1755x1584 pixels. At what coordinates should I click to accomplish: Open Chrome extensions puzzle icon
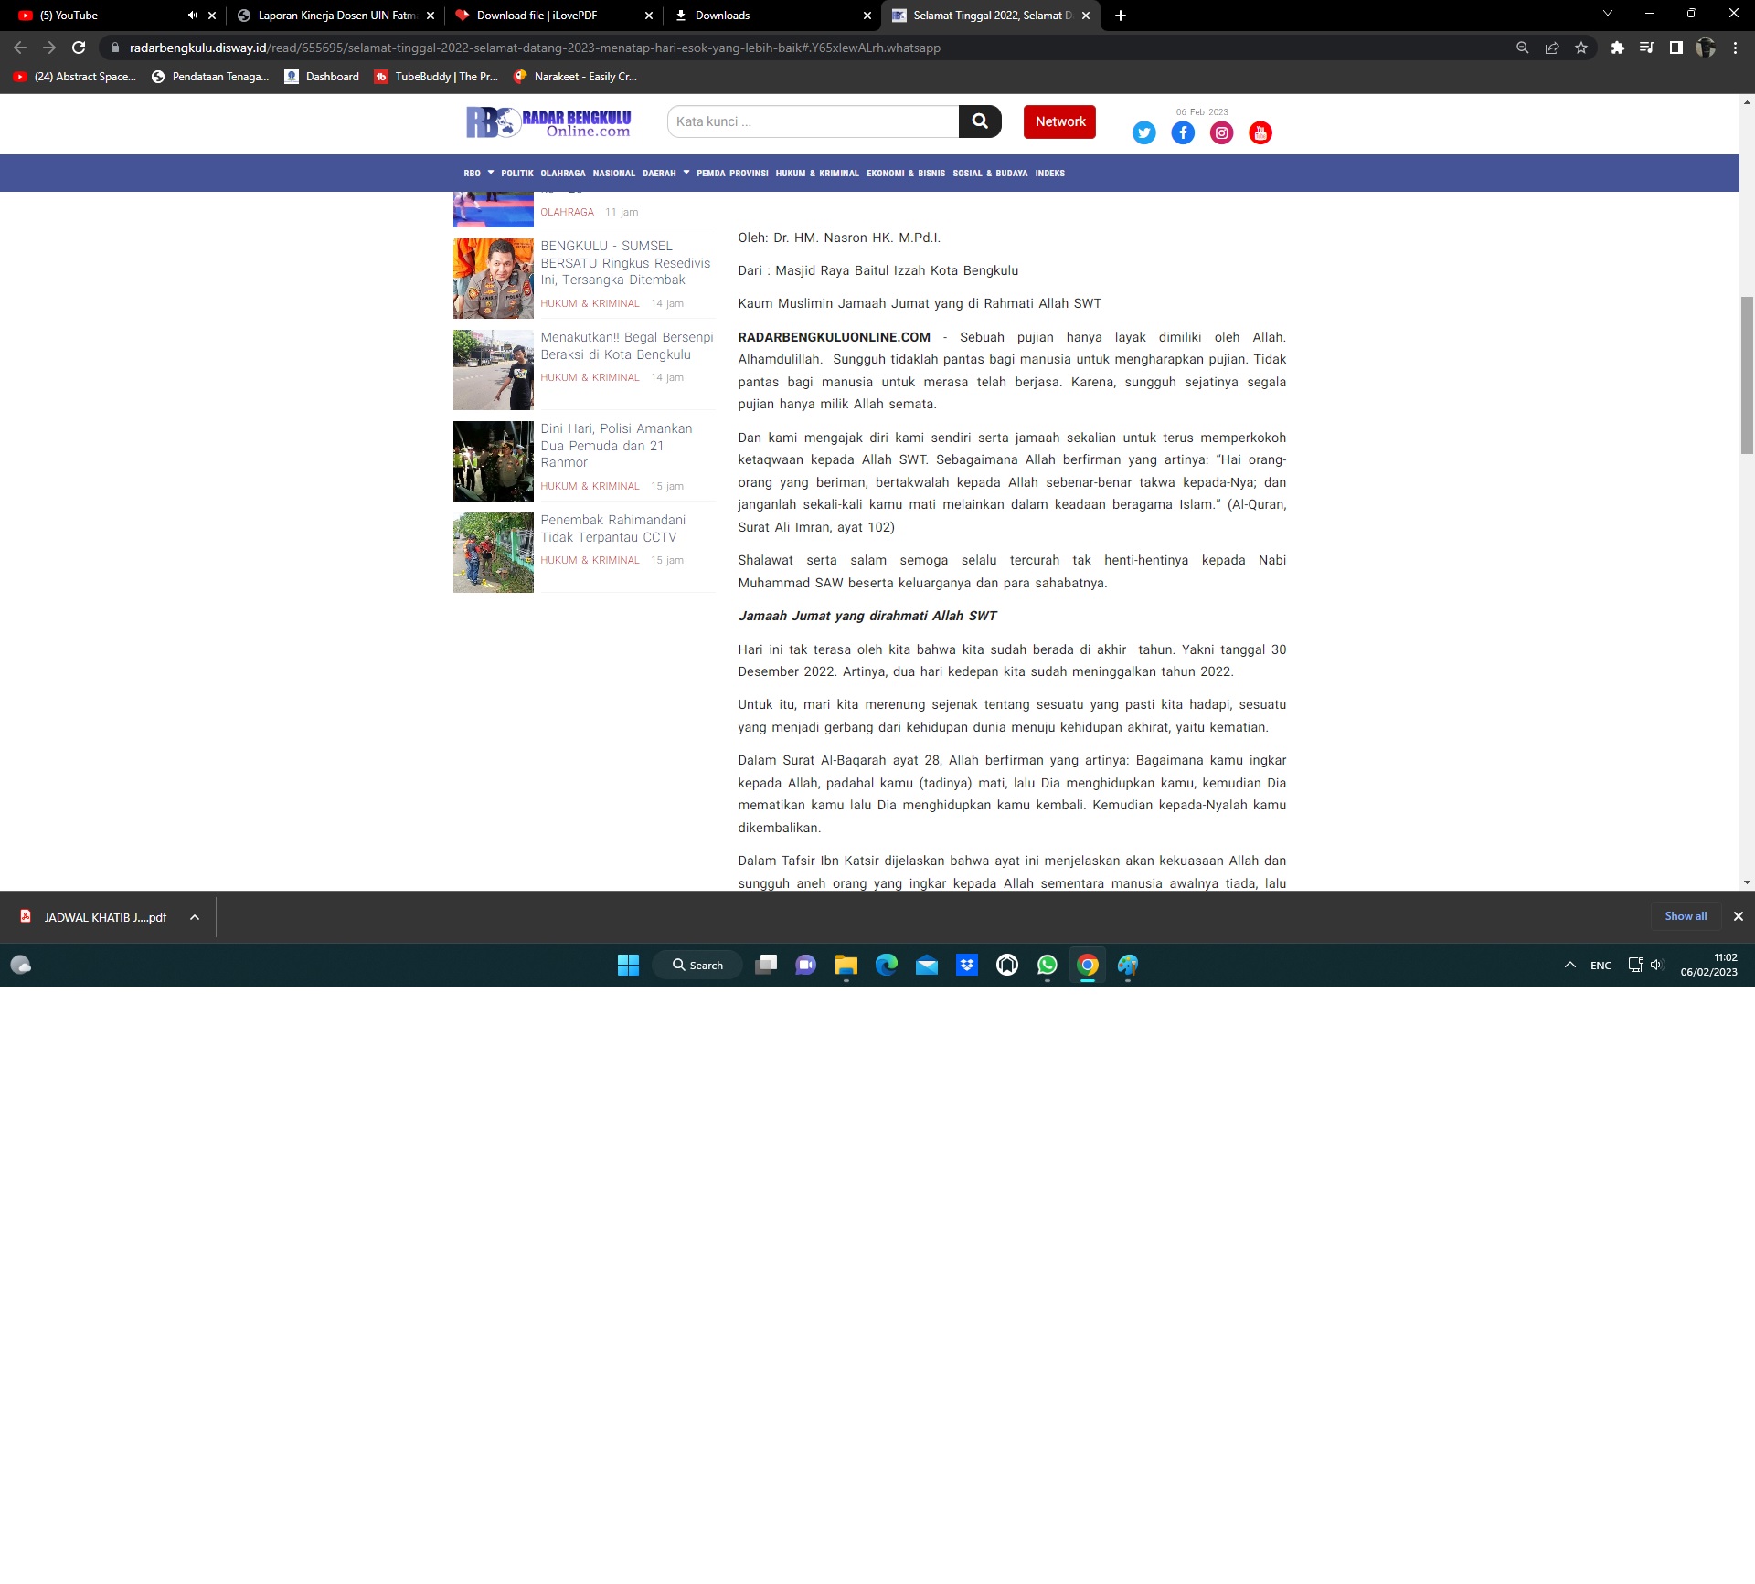[x=1617, y=48]
